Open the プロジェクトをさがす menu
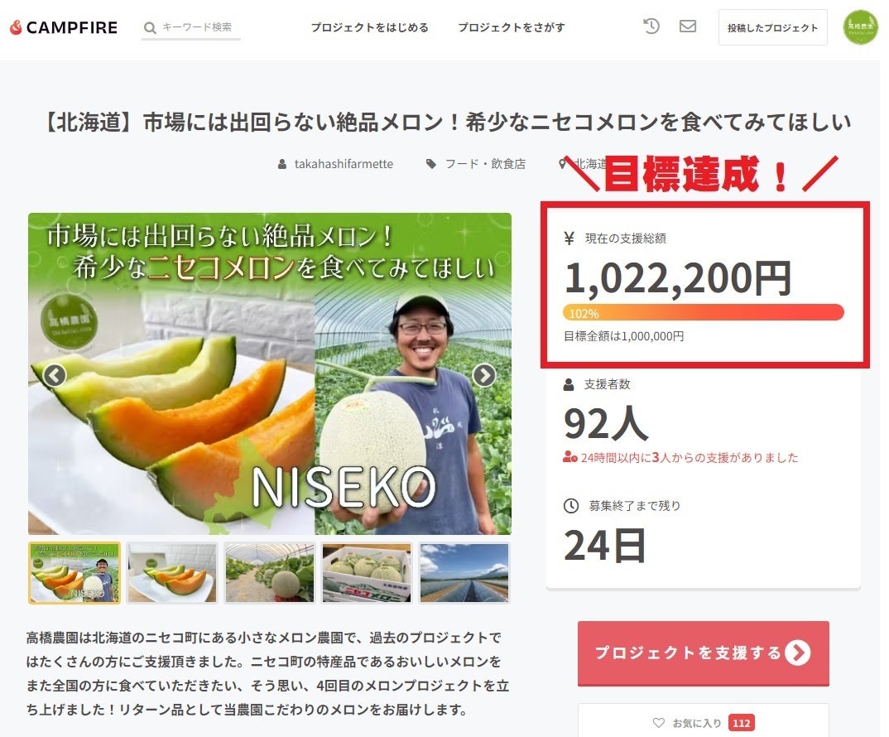This screenshot has width=889, height=737. click(x=512, y=27)
